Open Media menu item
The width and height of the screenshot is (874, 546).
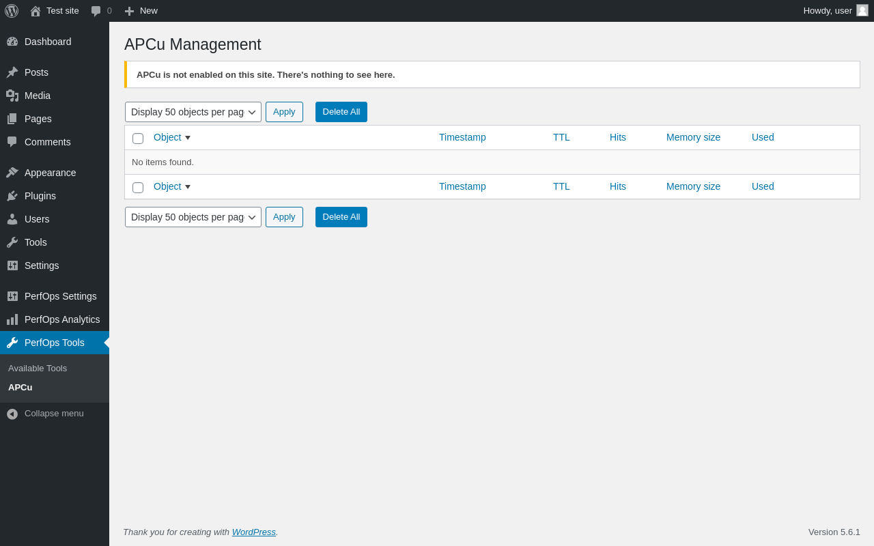55,96
